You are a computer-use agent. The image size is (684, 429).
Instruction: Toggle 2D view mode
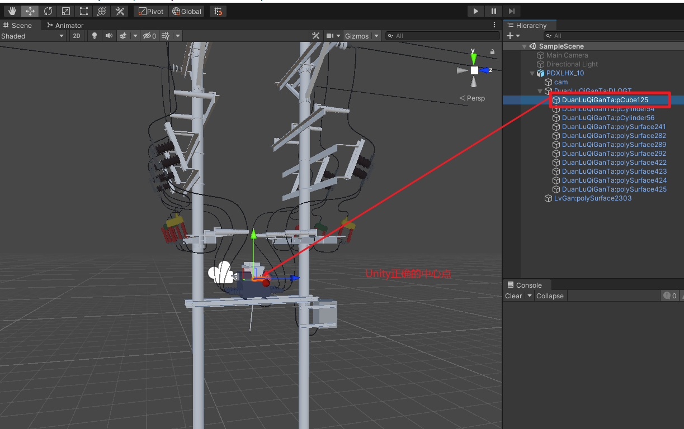coord(77,36)
